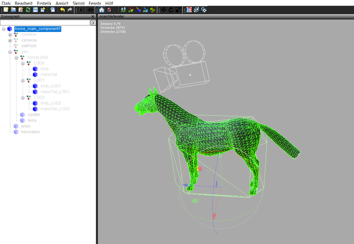Open the Bearbeiten menu

tap(23, 3)
